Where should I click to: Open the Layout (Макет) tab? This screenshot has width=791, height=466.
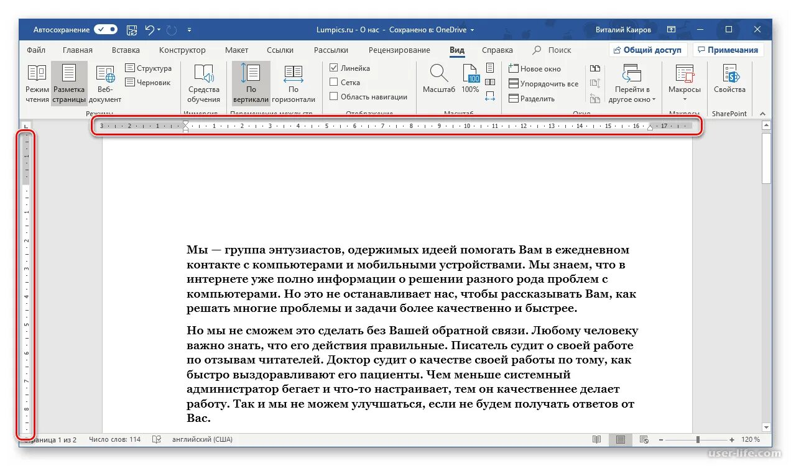pos(237,50)
